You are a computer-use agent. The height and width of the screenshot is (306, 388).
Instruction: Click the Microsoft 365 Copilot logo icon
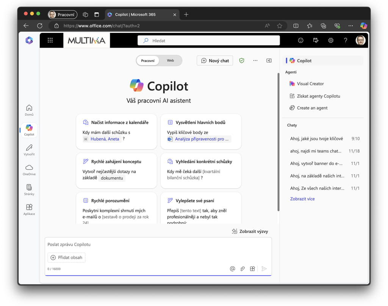click(29, 40)
